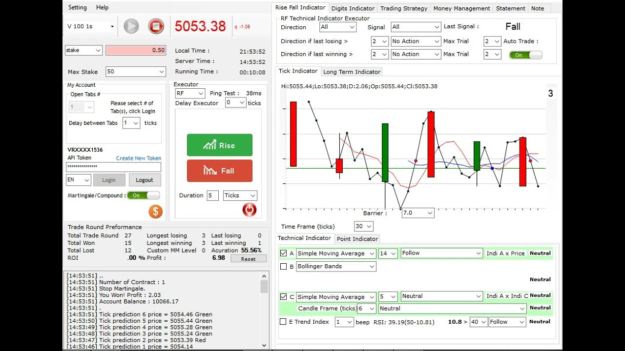Screen dimensions: 625x351
Task: Open indicator C Neutral action dropdown
Action: (442, 296)
